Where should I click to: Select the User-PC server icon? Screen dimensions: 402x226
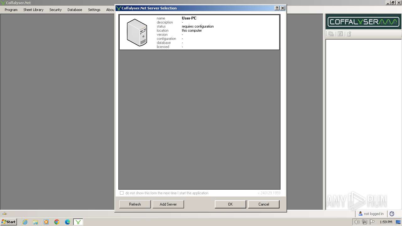137,32
